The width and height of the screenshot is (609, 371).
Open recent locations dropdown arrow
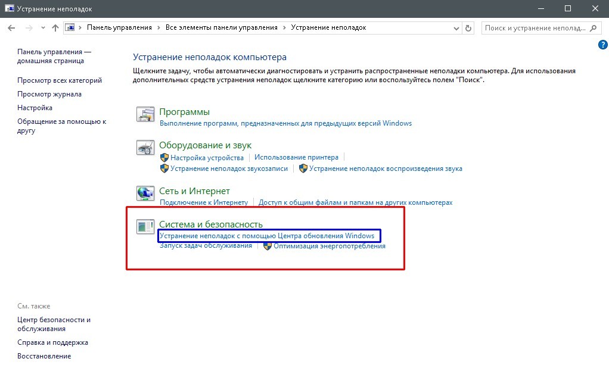pyautogui.click(x=43, y=28)
